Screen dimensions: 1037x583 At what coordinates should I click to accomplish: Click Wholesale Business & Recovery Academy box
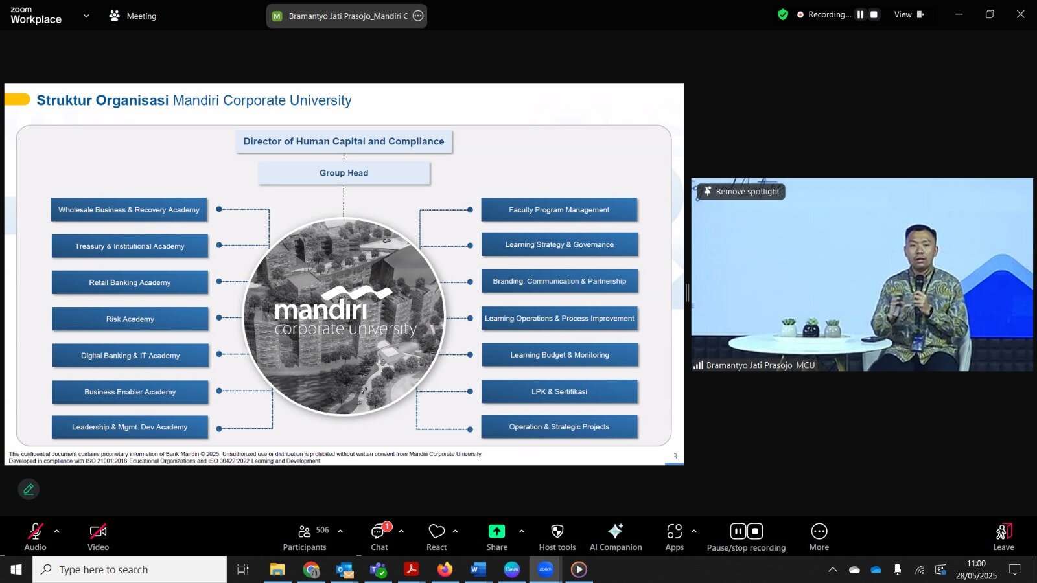pyautogui.click(x=129, y=210)
